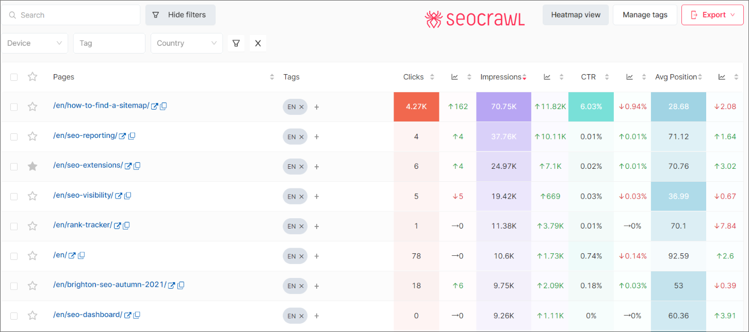Unstar the /en/seo-extensions/ page
Viewport: 749px width, 332px height.
click(x=32, y=166)
